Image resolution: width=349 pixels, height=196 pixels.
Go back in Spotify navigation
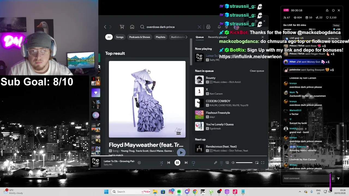(x=105, y=27)
